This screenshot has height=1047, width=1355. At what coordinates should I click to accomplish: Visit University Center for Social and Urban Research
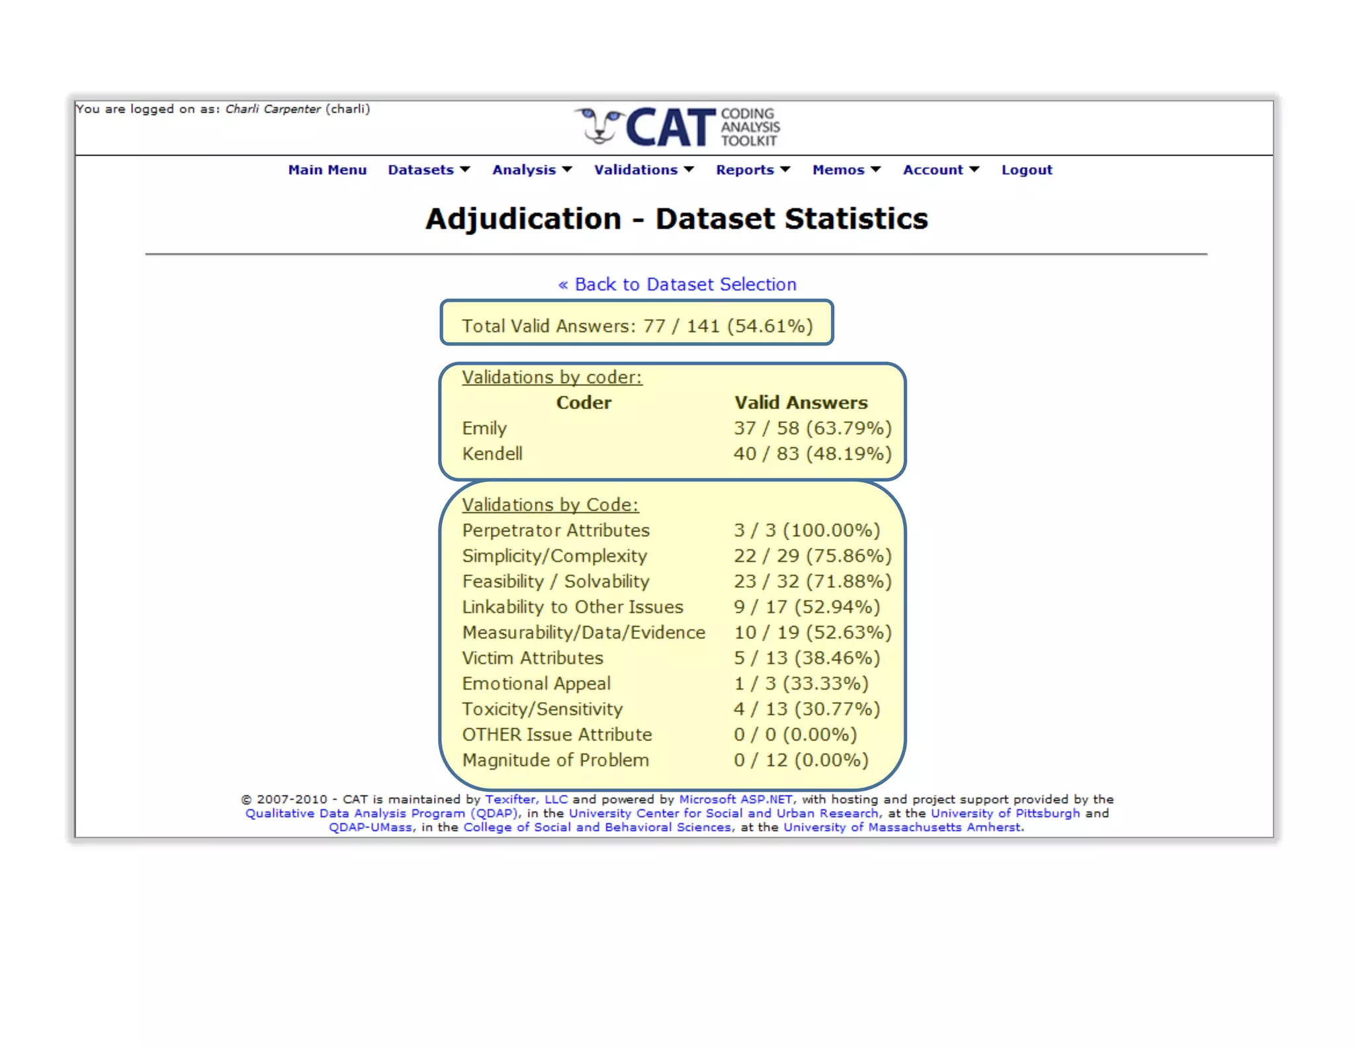[724, 813]
